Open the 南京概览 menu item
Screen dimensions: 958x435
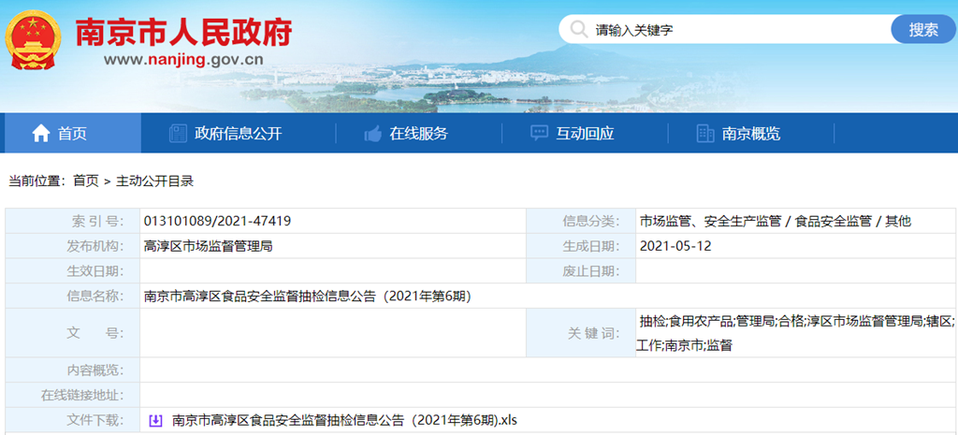(751, 133)
